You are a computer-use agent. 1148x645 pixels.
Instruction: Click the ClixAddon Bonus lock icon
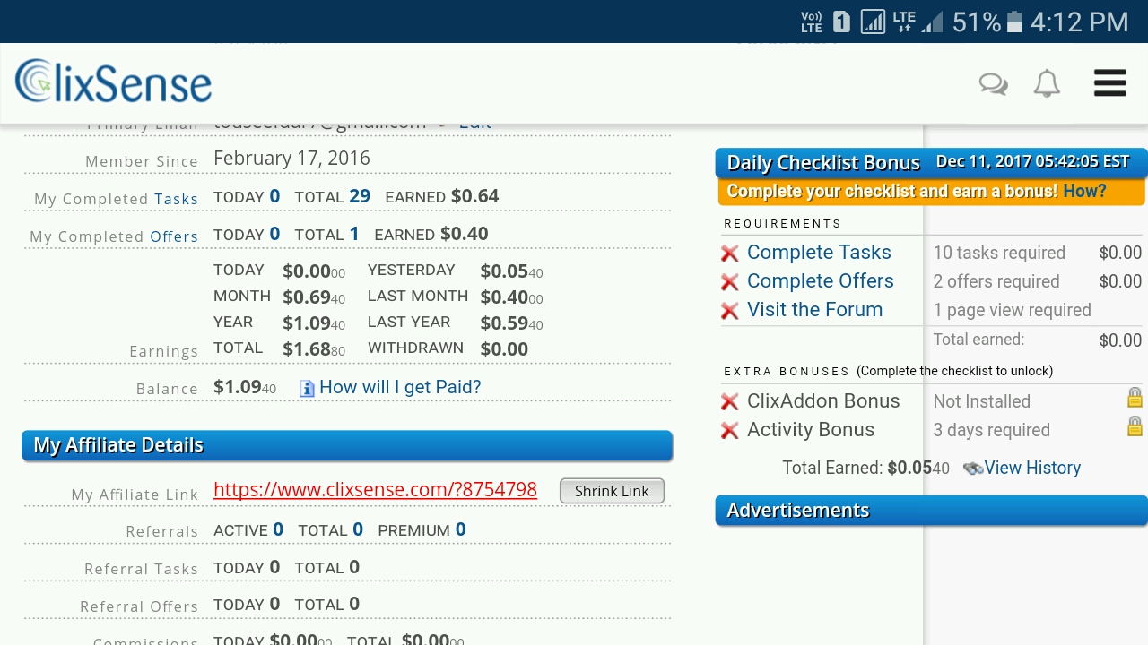tap(1135, 398)
